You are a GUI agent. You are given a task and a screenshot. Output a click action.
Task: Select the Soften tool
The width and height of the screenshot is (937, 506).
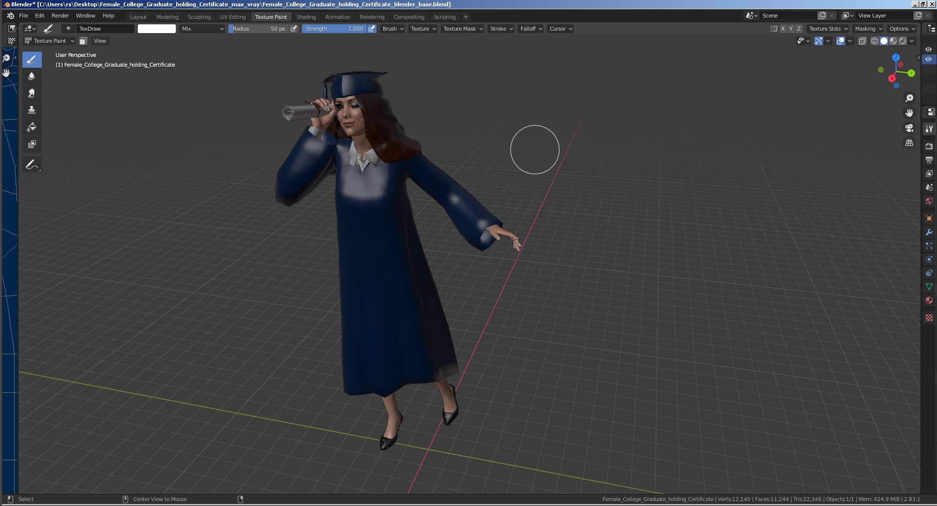[x=32, y=76]
